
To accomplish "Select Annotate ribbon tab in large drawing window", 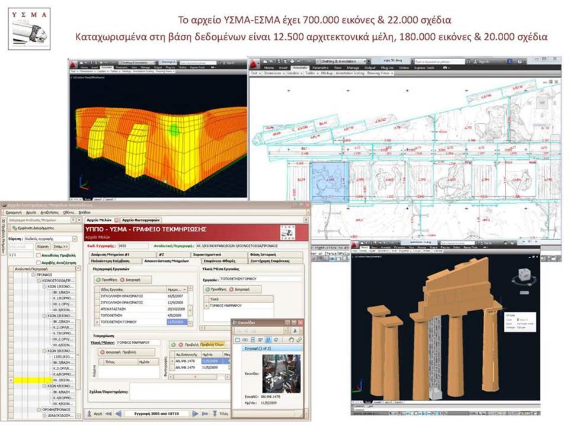I will (300, 67).
